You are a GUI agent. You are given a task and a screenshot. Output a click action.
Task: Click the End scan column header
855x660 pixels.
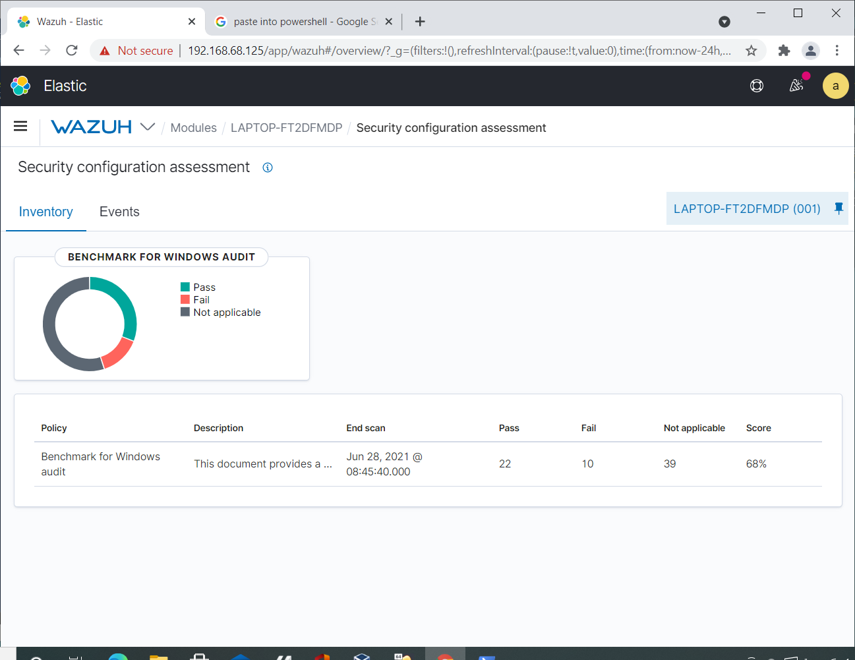366,428
